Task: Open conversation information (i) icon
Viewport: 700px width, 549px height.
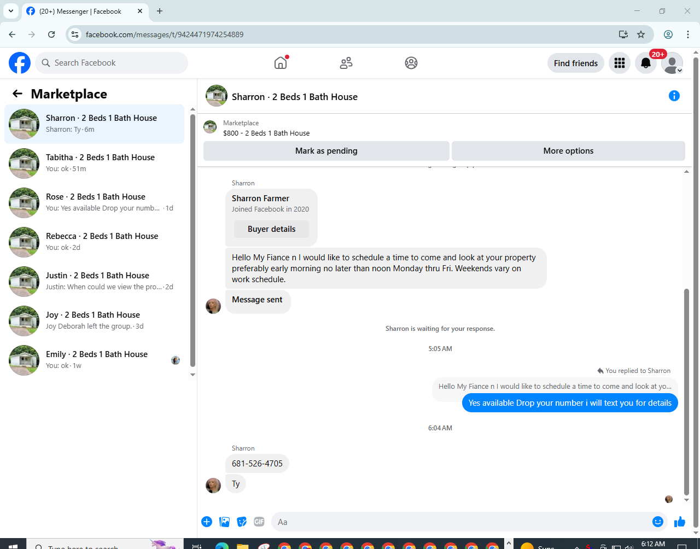Action: point(674,96)
